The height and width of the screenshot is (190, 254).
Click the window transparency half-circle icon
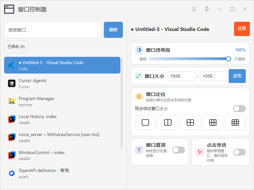139,50
